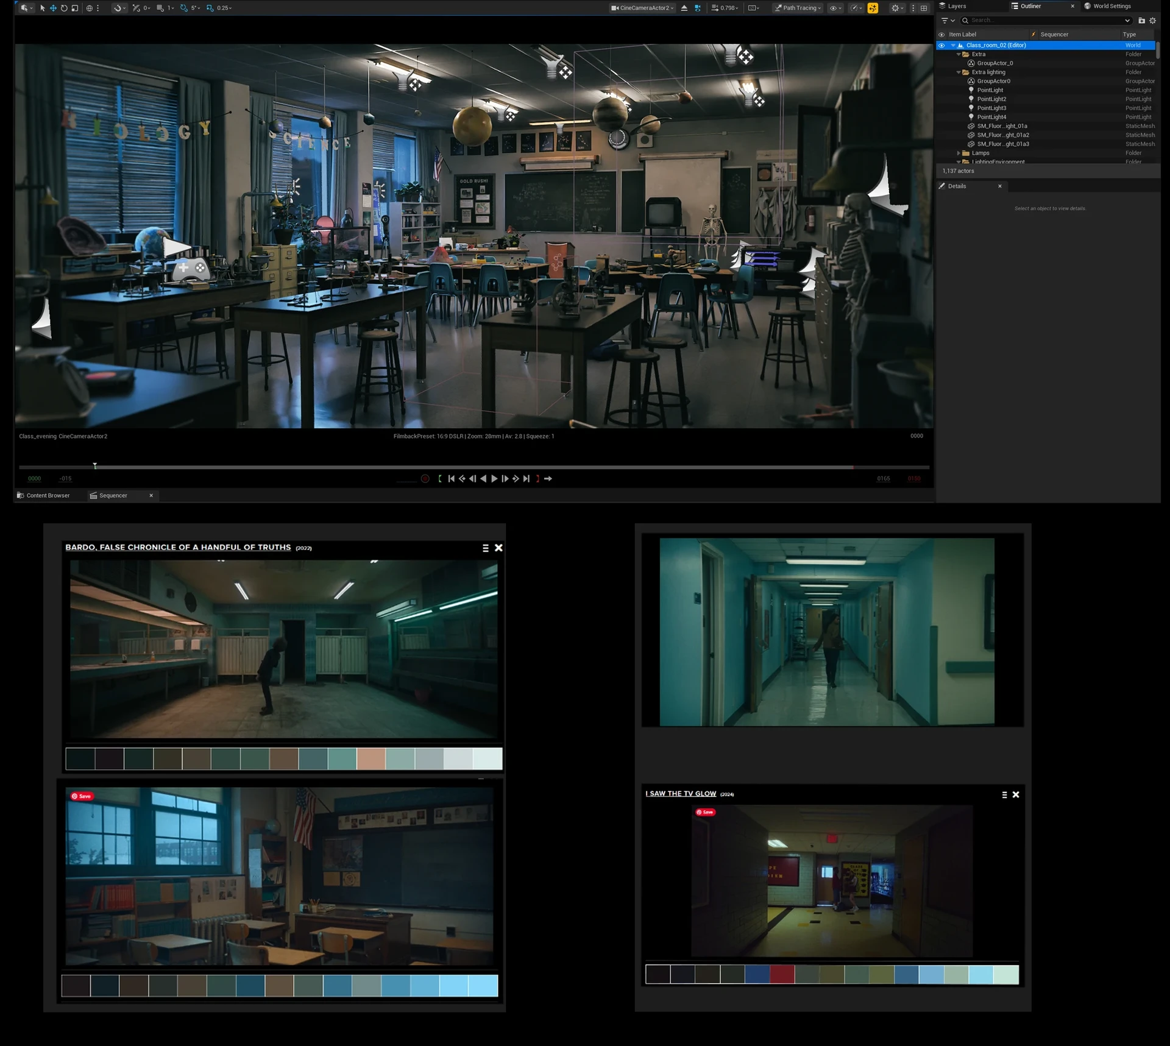This screenshot has width=1170, height=1046.
Task: Open the viewport layout grid icon
Action: click(924, 8)
